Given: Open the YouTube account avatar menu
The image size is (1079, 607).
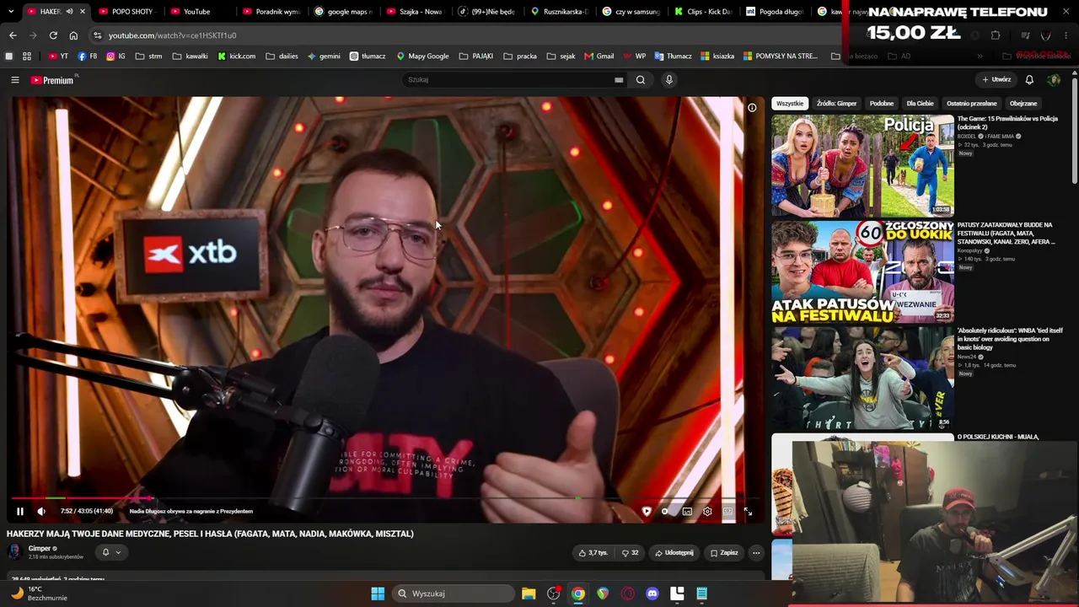Looking at the screenshot, I should [1054, 80].
